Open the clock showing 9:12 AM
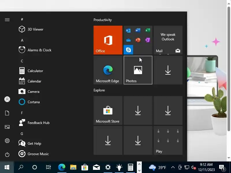 click(206, 167)
